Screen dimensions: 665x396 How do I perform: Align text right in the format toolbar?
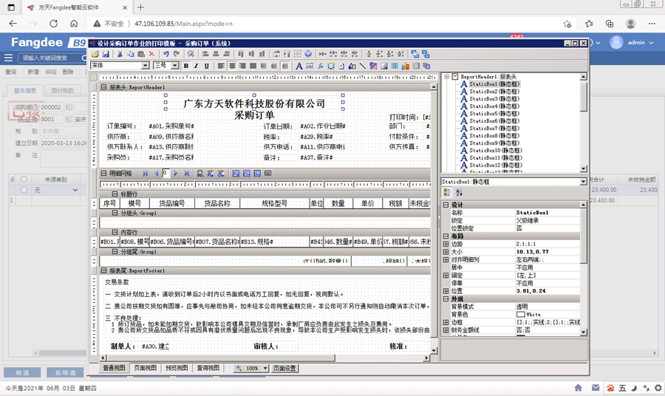tap(242, 66)
